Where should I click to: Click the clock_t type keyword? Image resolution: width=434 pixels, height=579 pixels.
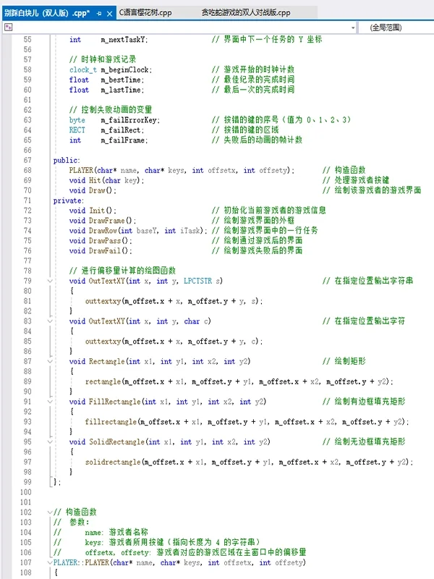pyautogui.click(x=83, y=69)
